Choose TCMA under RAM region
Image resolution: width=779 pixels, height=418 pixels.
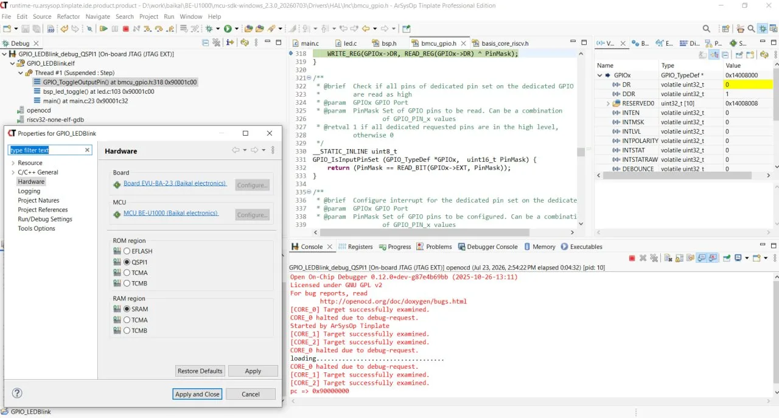tap(127, 320)
